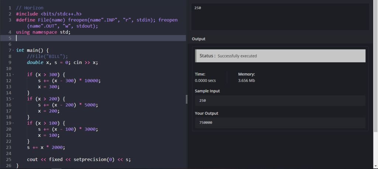The image size is (378, 169).
Task: Click the Your Output result 750000
Action: tap(280, 123)
